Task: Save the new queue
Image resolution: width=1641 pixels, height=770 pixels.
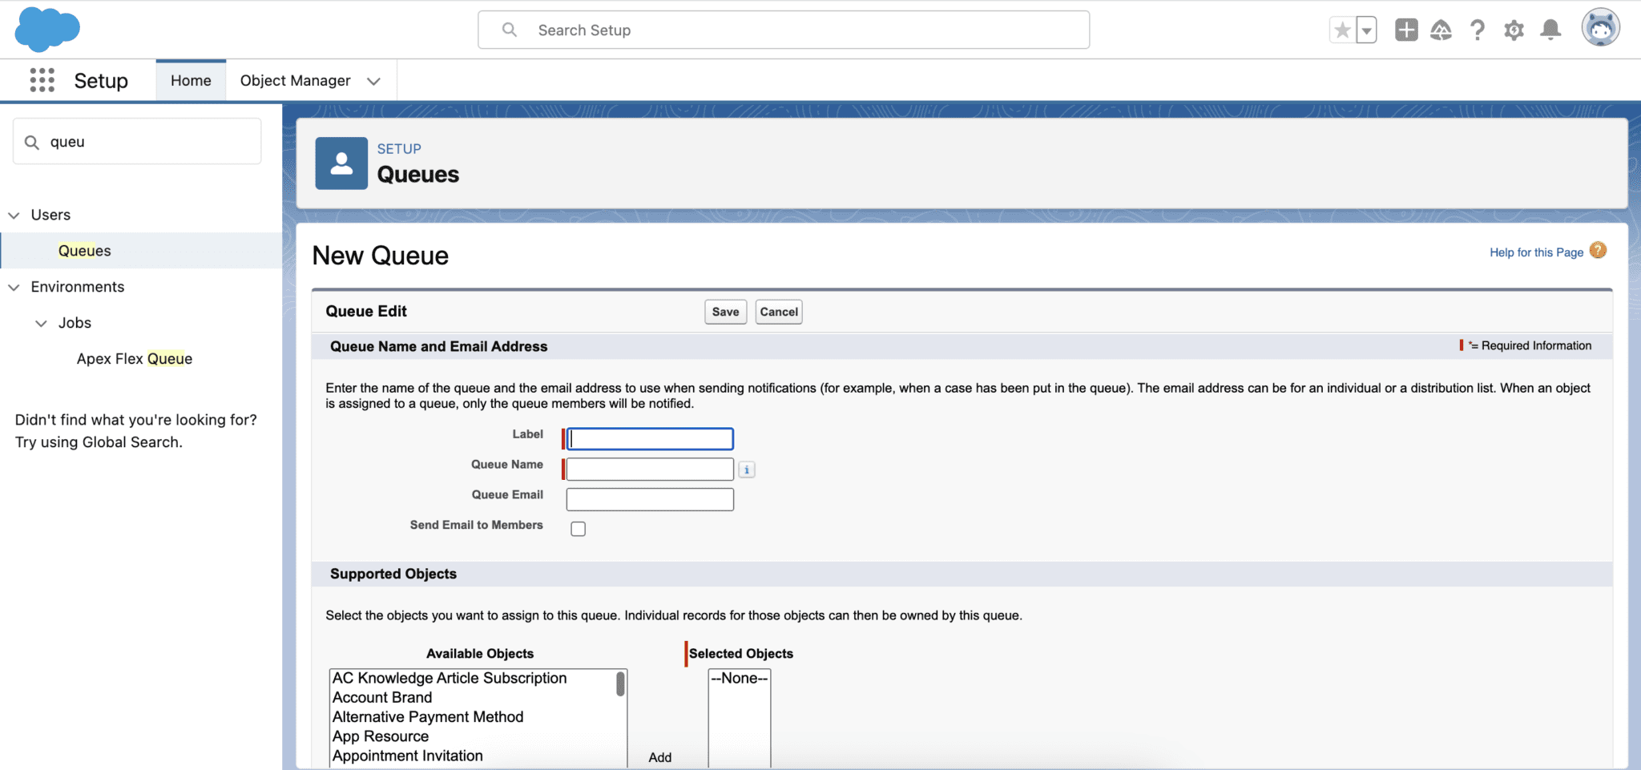Action: coord(724,312)
